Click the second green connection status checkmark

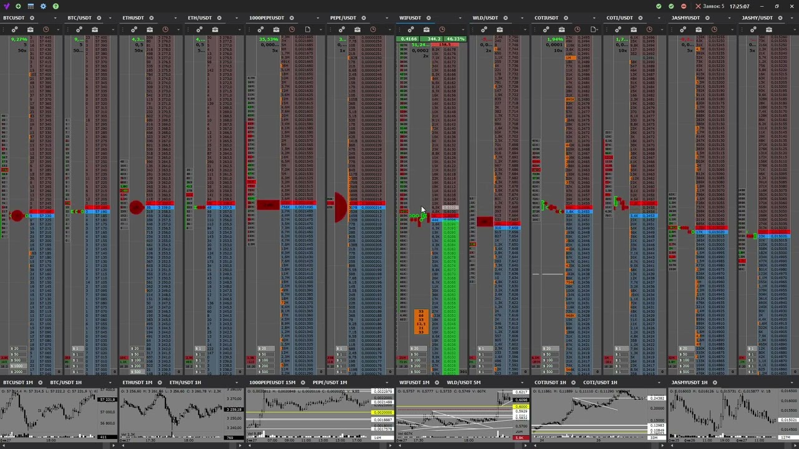(x=671, y=6)
